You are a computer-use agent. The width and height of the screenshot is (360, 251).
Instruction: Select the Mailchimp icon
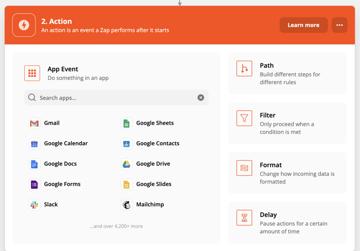pos(127,204)
